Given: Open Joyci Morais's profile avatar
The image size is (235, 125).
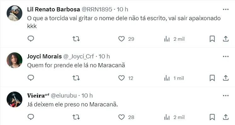Looking at the screenshot, I should coord(14,60).
